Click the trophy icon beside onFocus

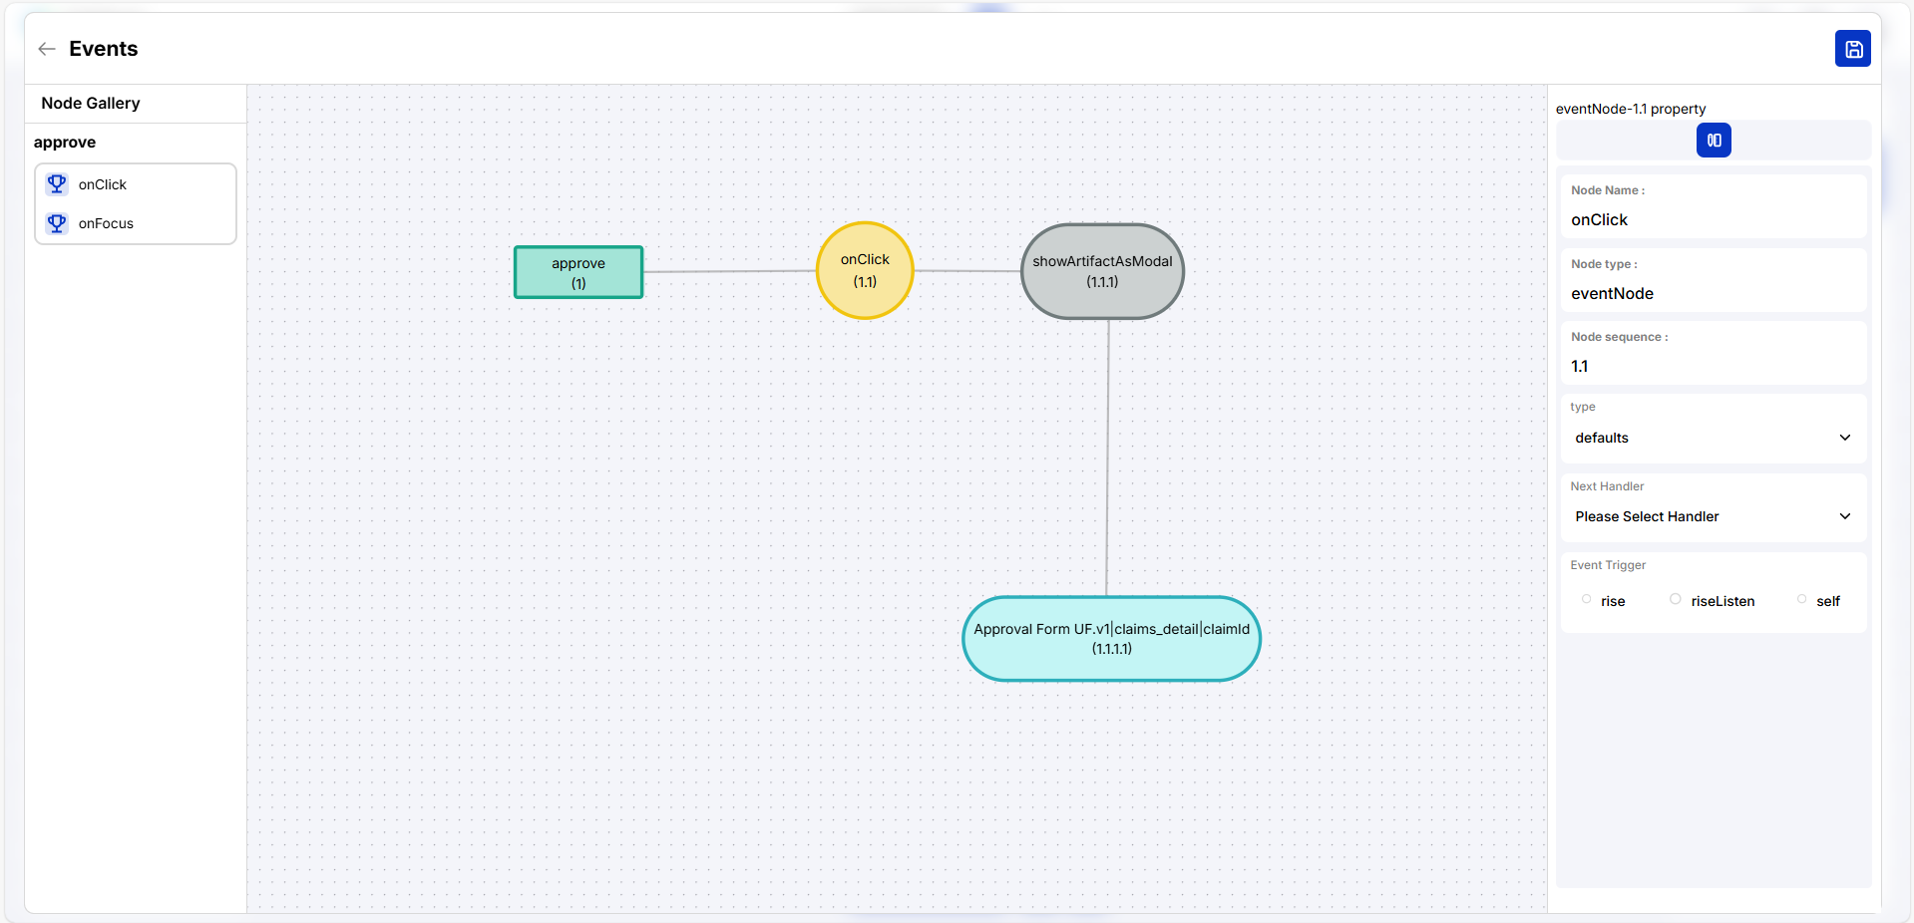point(57,223)
